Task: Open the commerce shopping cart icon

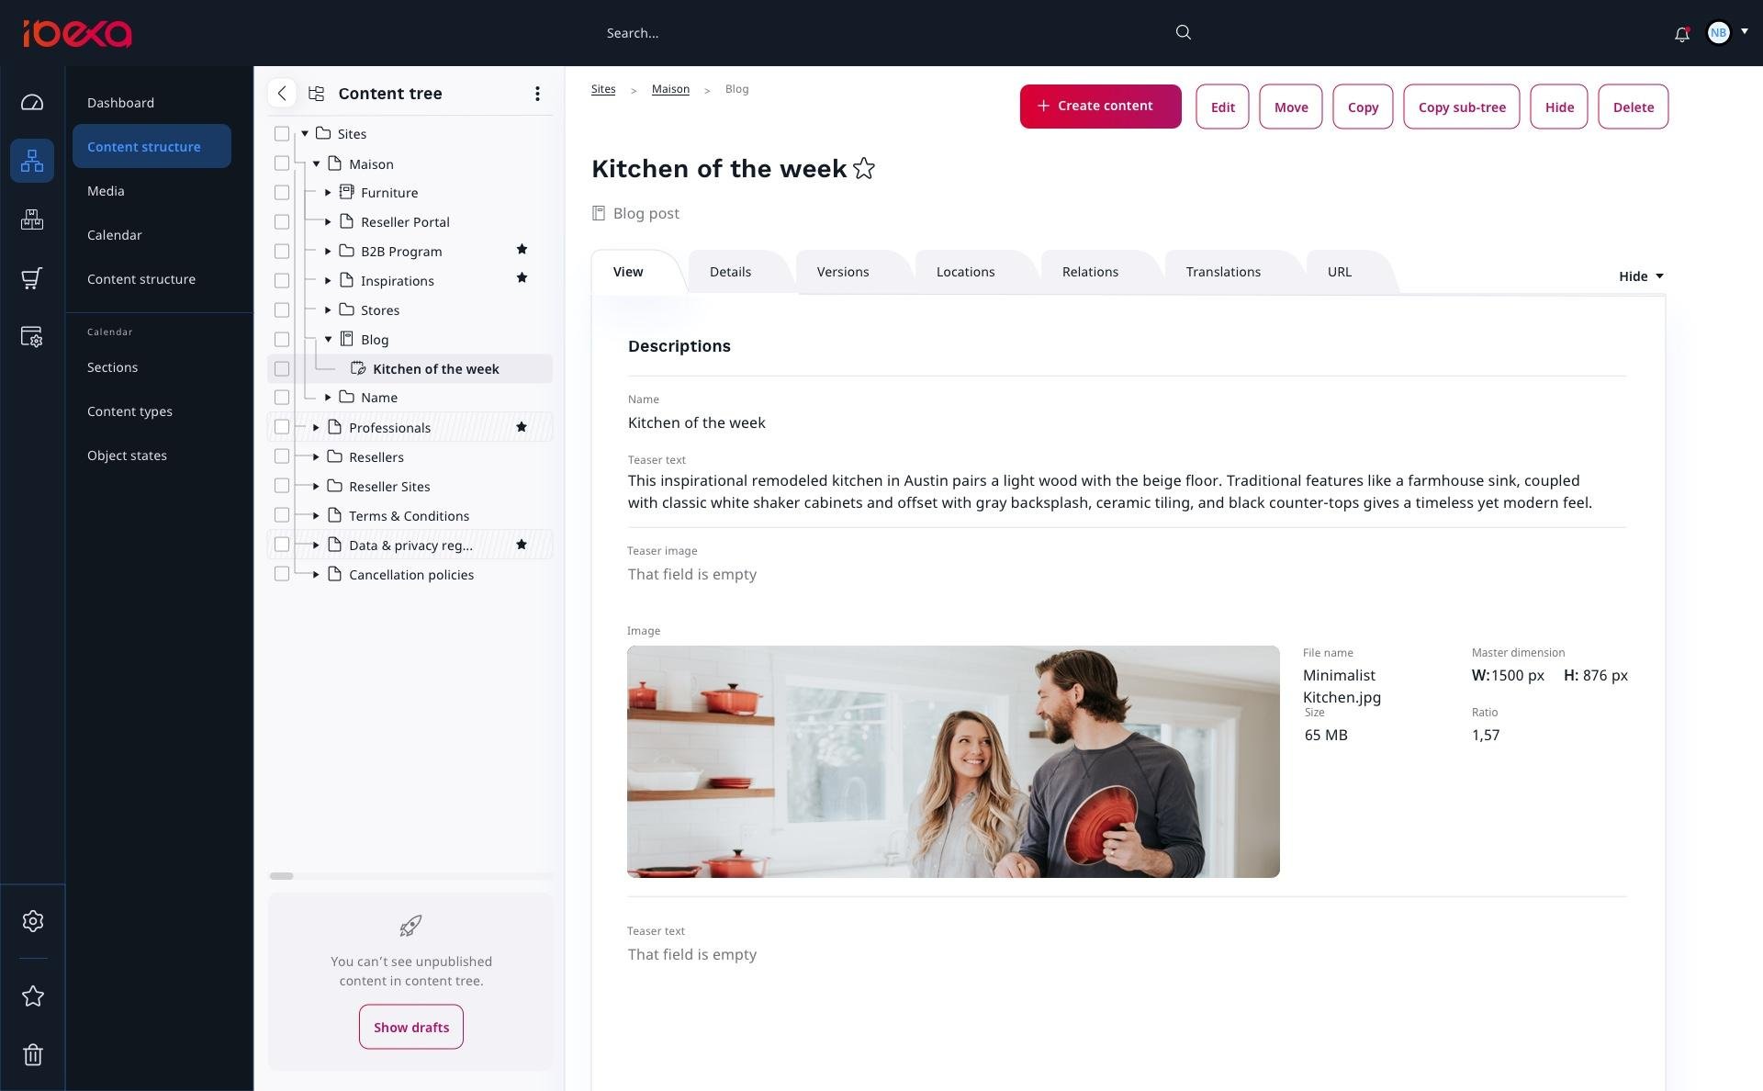Action: pyautogui.click(x=32, y=278)
